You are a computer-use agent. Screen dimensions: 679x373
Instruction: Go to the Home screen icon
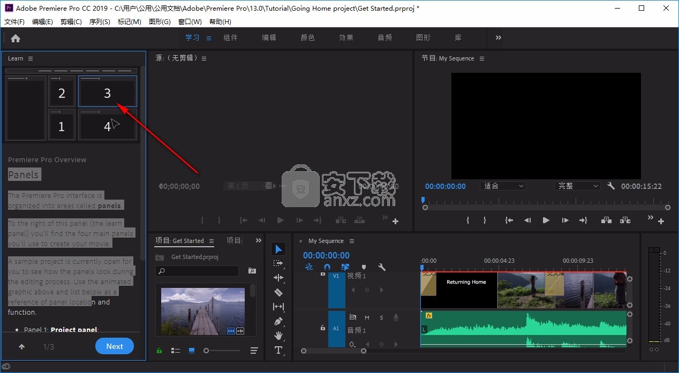tap(16, 38)
